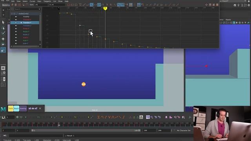251x141 pixels.
Task: Open the Graph Editor View menu
Action: [18, 1]
